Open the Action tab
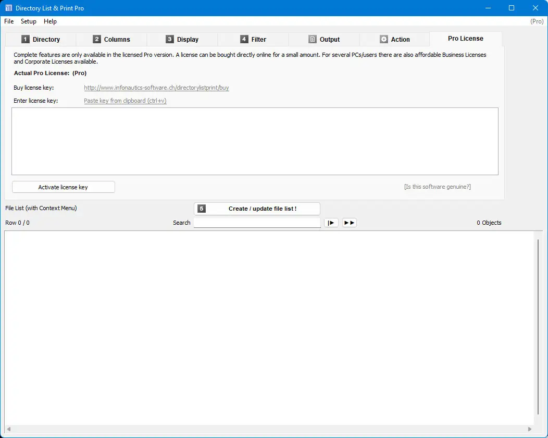Screen dimensions: 548x438 coord(394,39)
